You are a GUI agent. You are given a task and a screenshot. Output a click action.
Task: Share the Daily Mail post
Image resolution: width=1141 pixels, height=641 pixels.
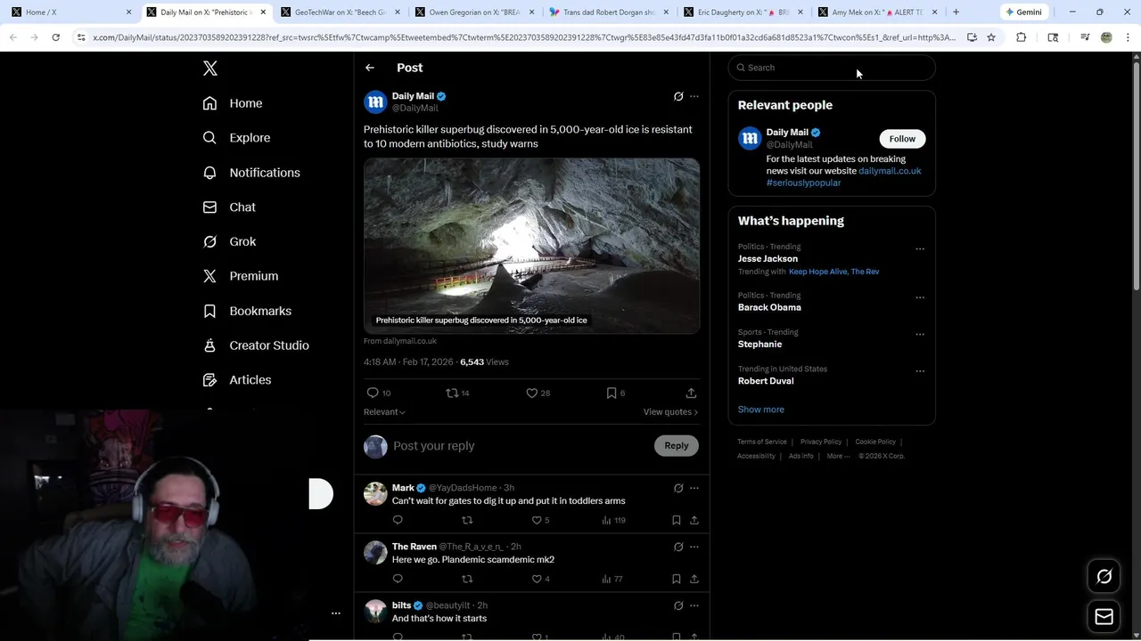691,393
